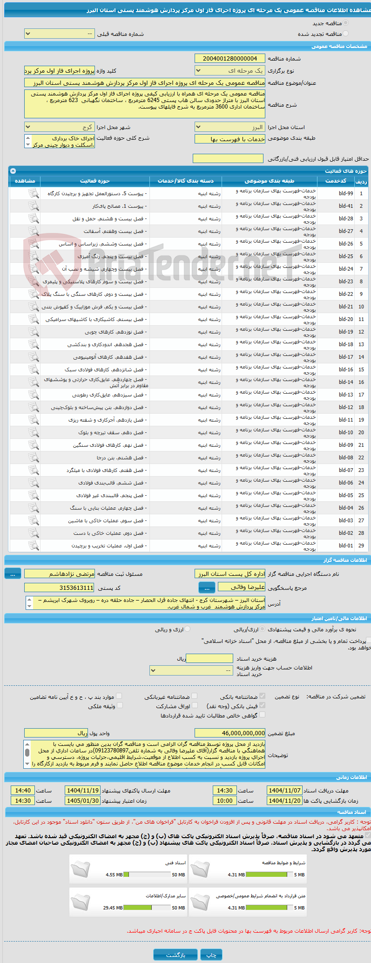This screenshot has width=371, height=963.
Task: Open view icon for row bld-22
Action: (34, 294)
